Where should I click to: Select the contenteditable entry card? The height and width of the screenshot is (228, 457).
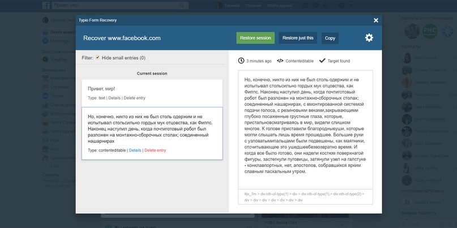[152, 134]
